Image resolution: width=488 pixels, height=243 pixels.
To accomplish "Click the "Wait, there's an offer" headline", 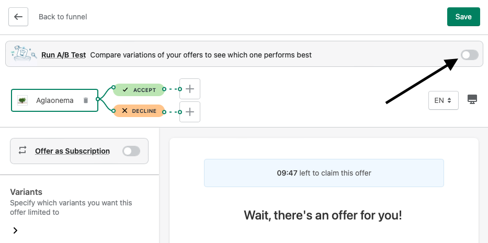I will coord(323,215).
